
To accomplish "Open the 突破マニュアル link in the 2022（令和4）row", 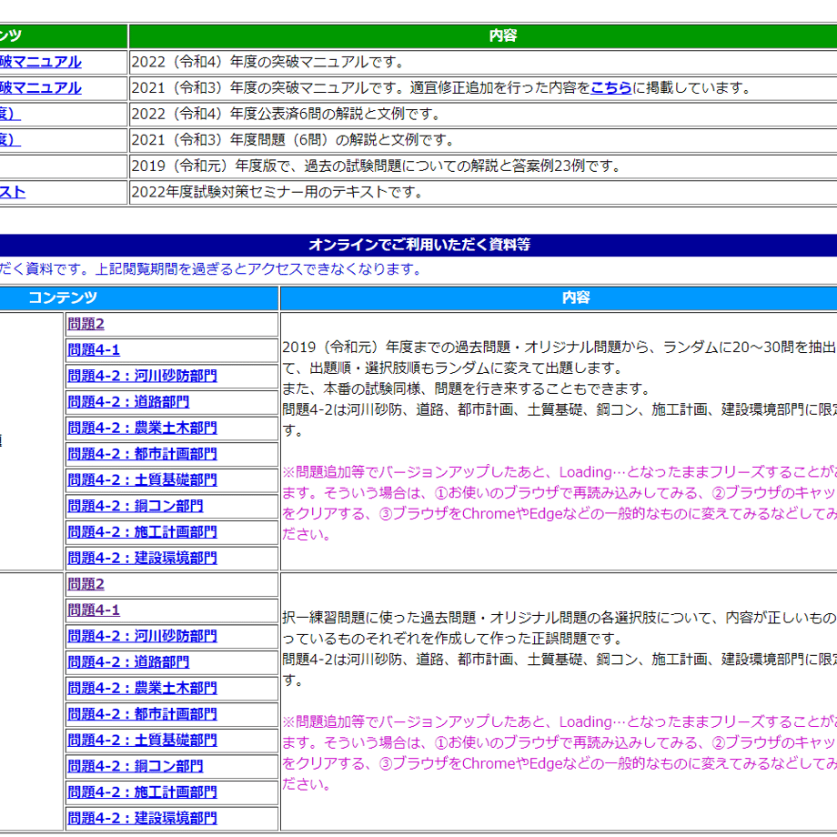I will coord(40,62).
